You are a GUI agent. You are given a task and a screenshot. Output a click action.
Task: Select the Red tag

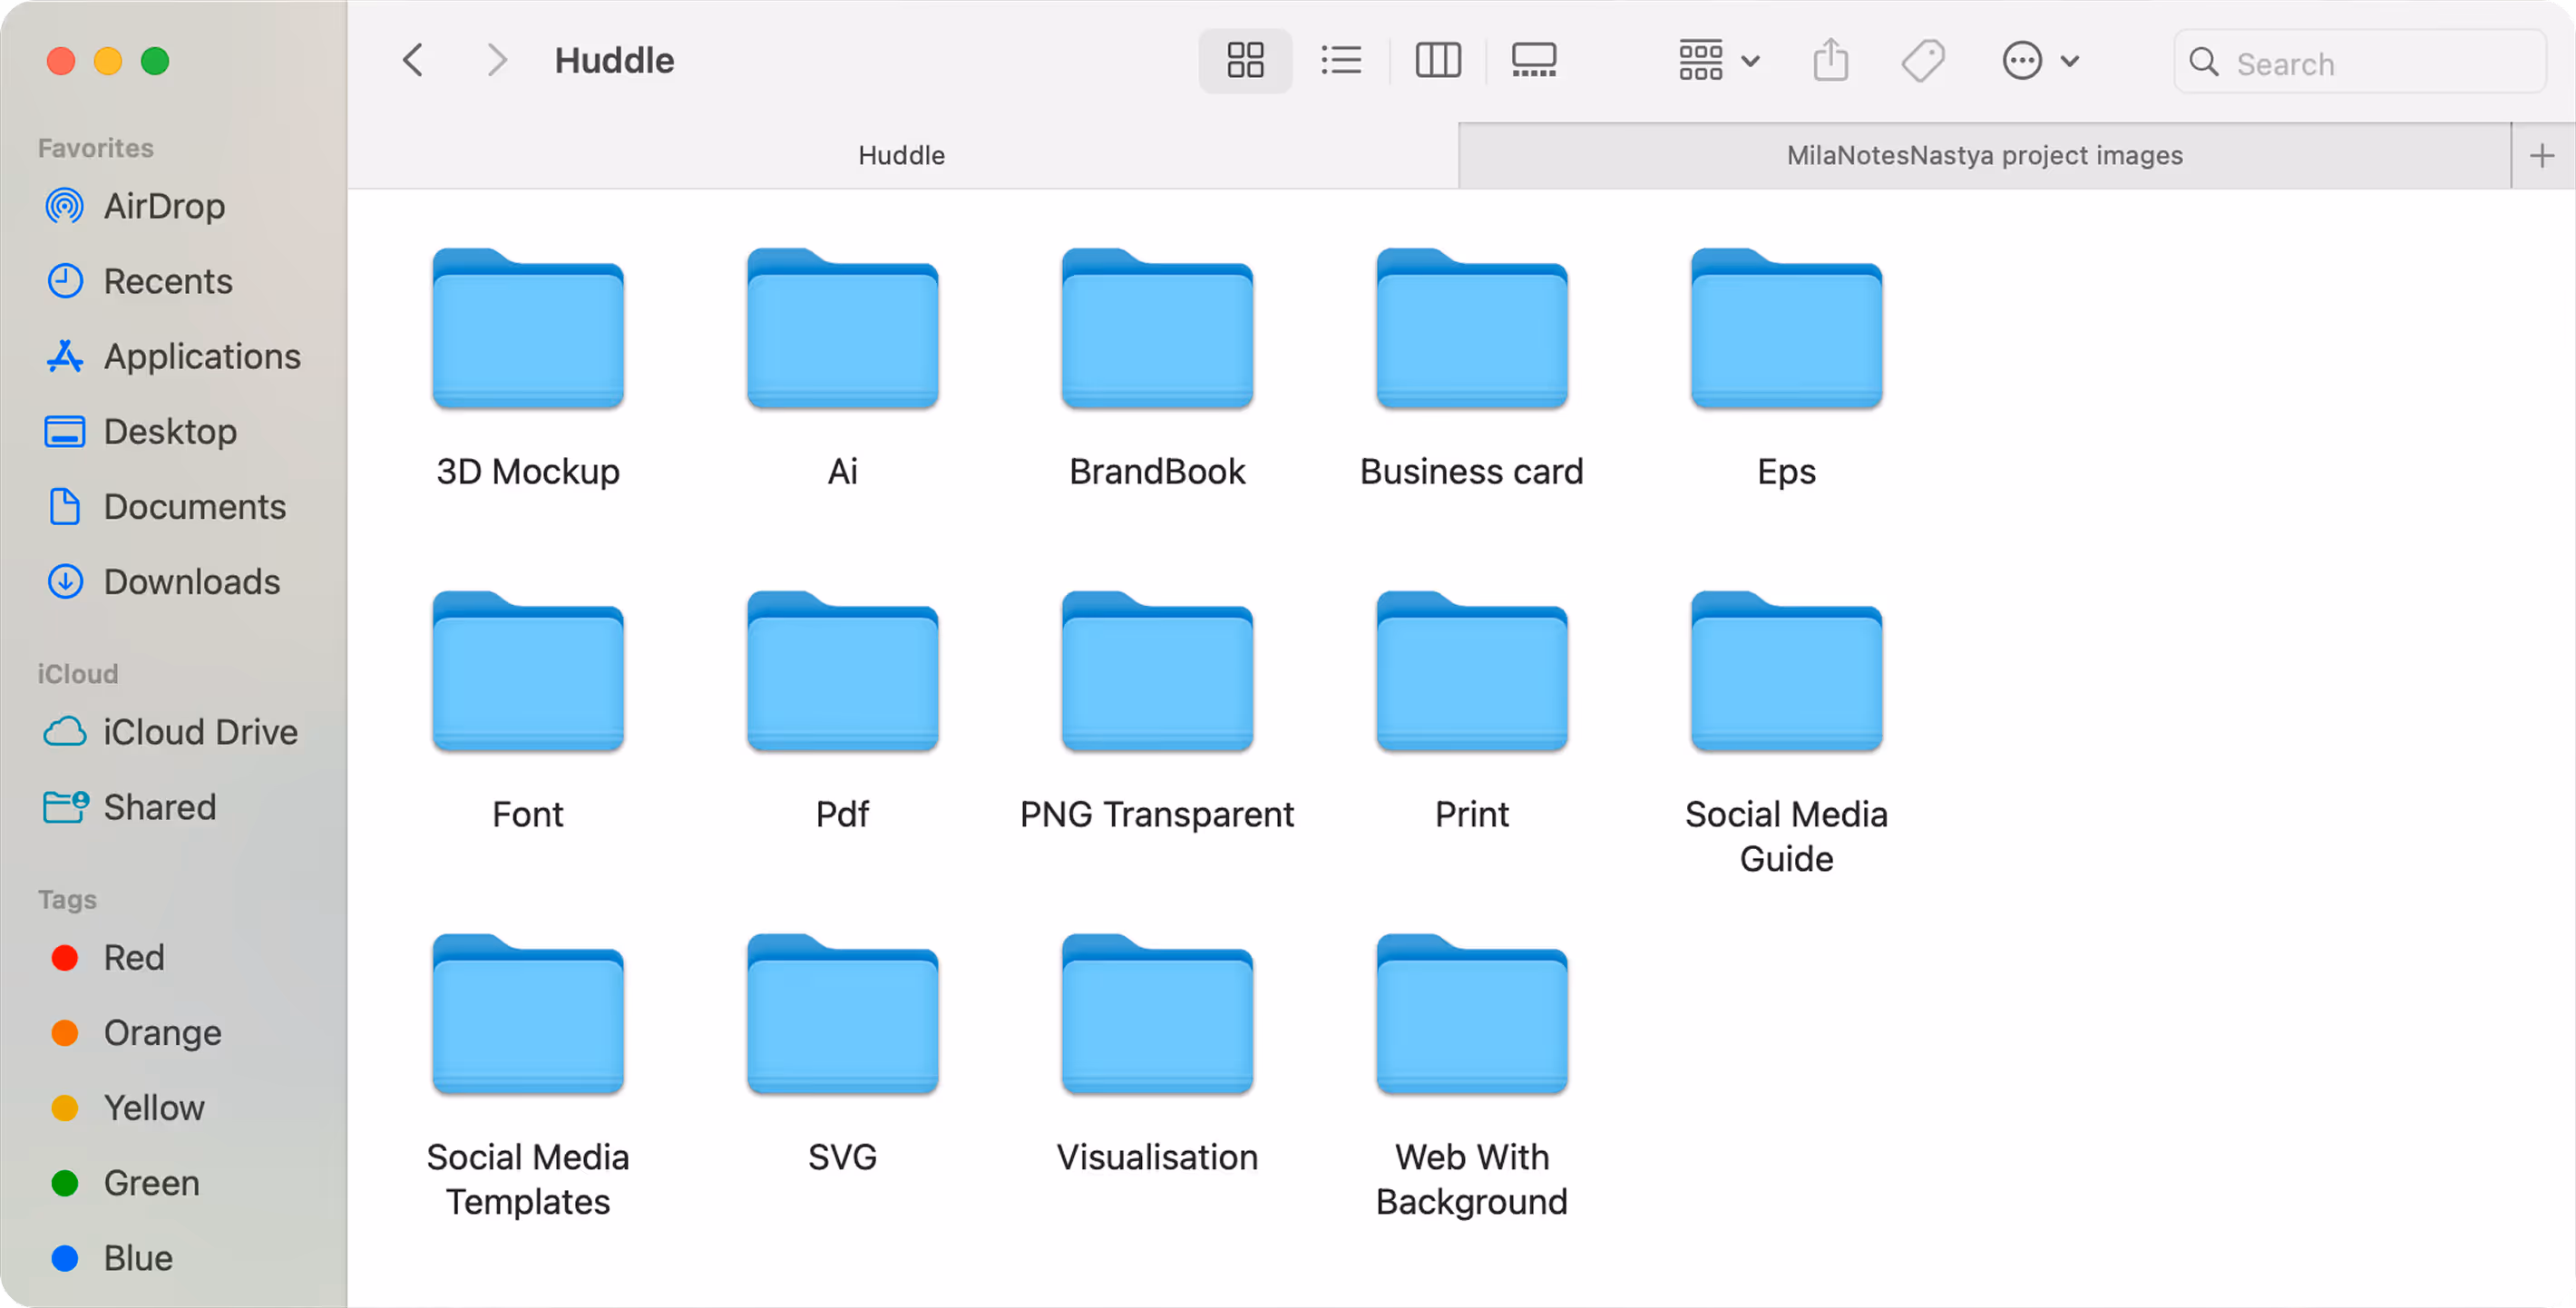134,957
